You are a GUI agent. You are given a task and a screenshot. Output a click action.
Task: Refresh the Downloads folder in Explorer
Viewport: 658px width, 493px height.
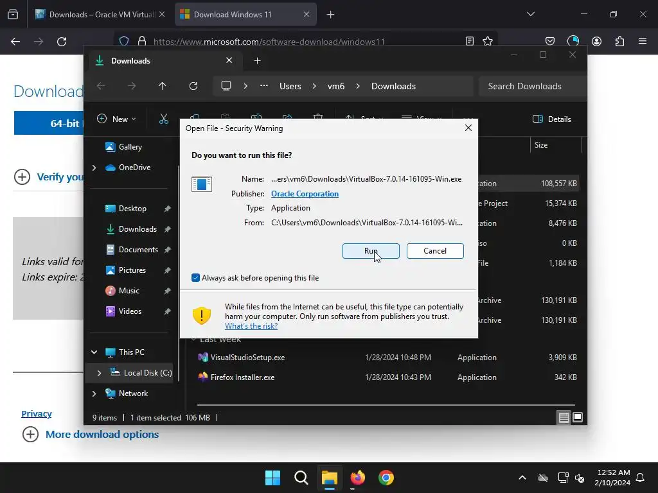click(x=193, y=86)
